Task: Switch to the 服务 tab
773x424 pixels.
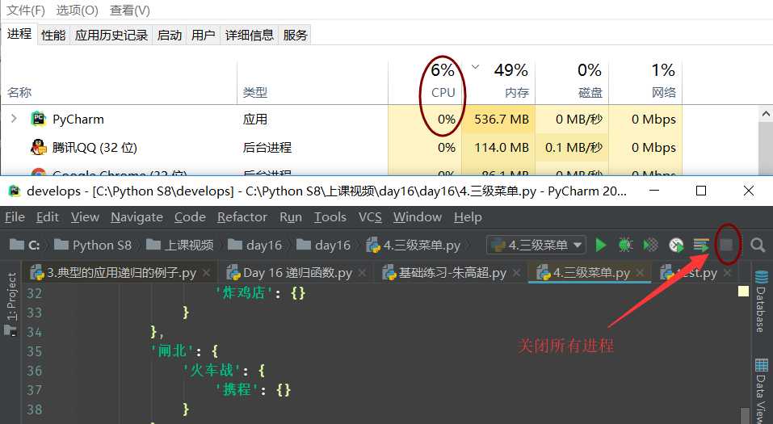Action: coord(295,35)
